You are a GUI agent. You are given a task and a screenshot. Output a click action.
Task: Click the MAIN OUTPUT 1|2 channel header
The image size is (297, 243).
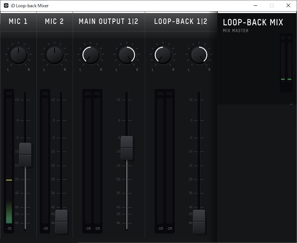[109, 21]
